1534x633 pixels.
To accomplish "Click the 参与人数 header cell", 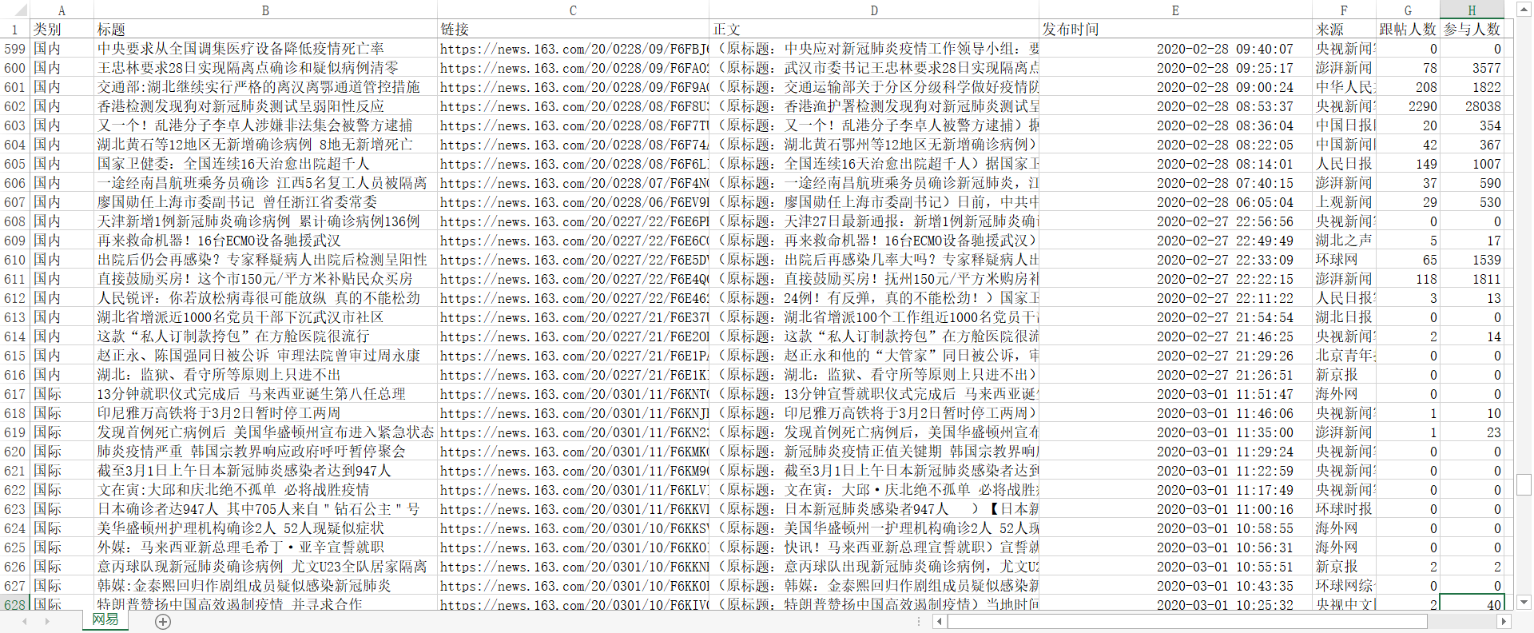I will pyautogui.click(x=1472, y=30).
